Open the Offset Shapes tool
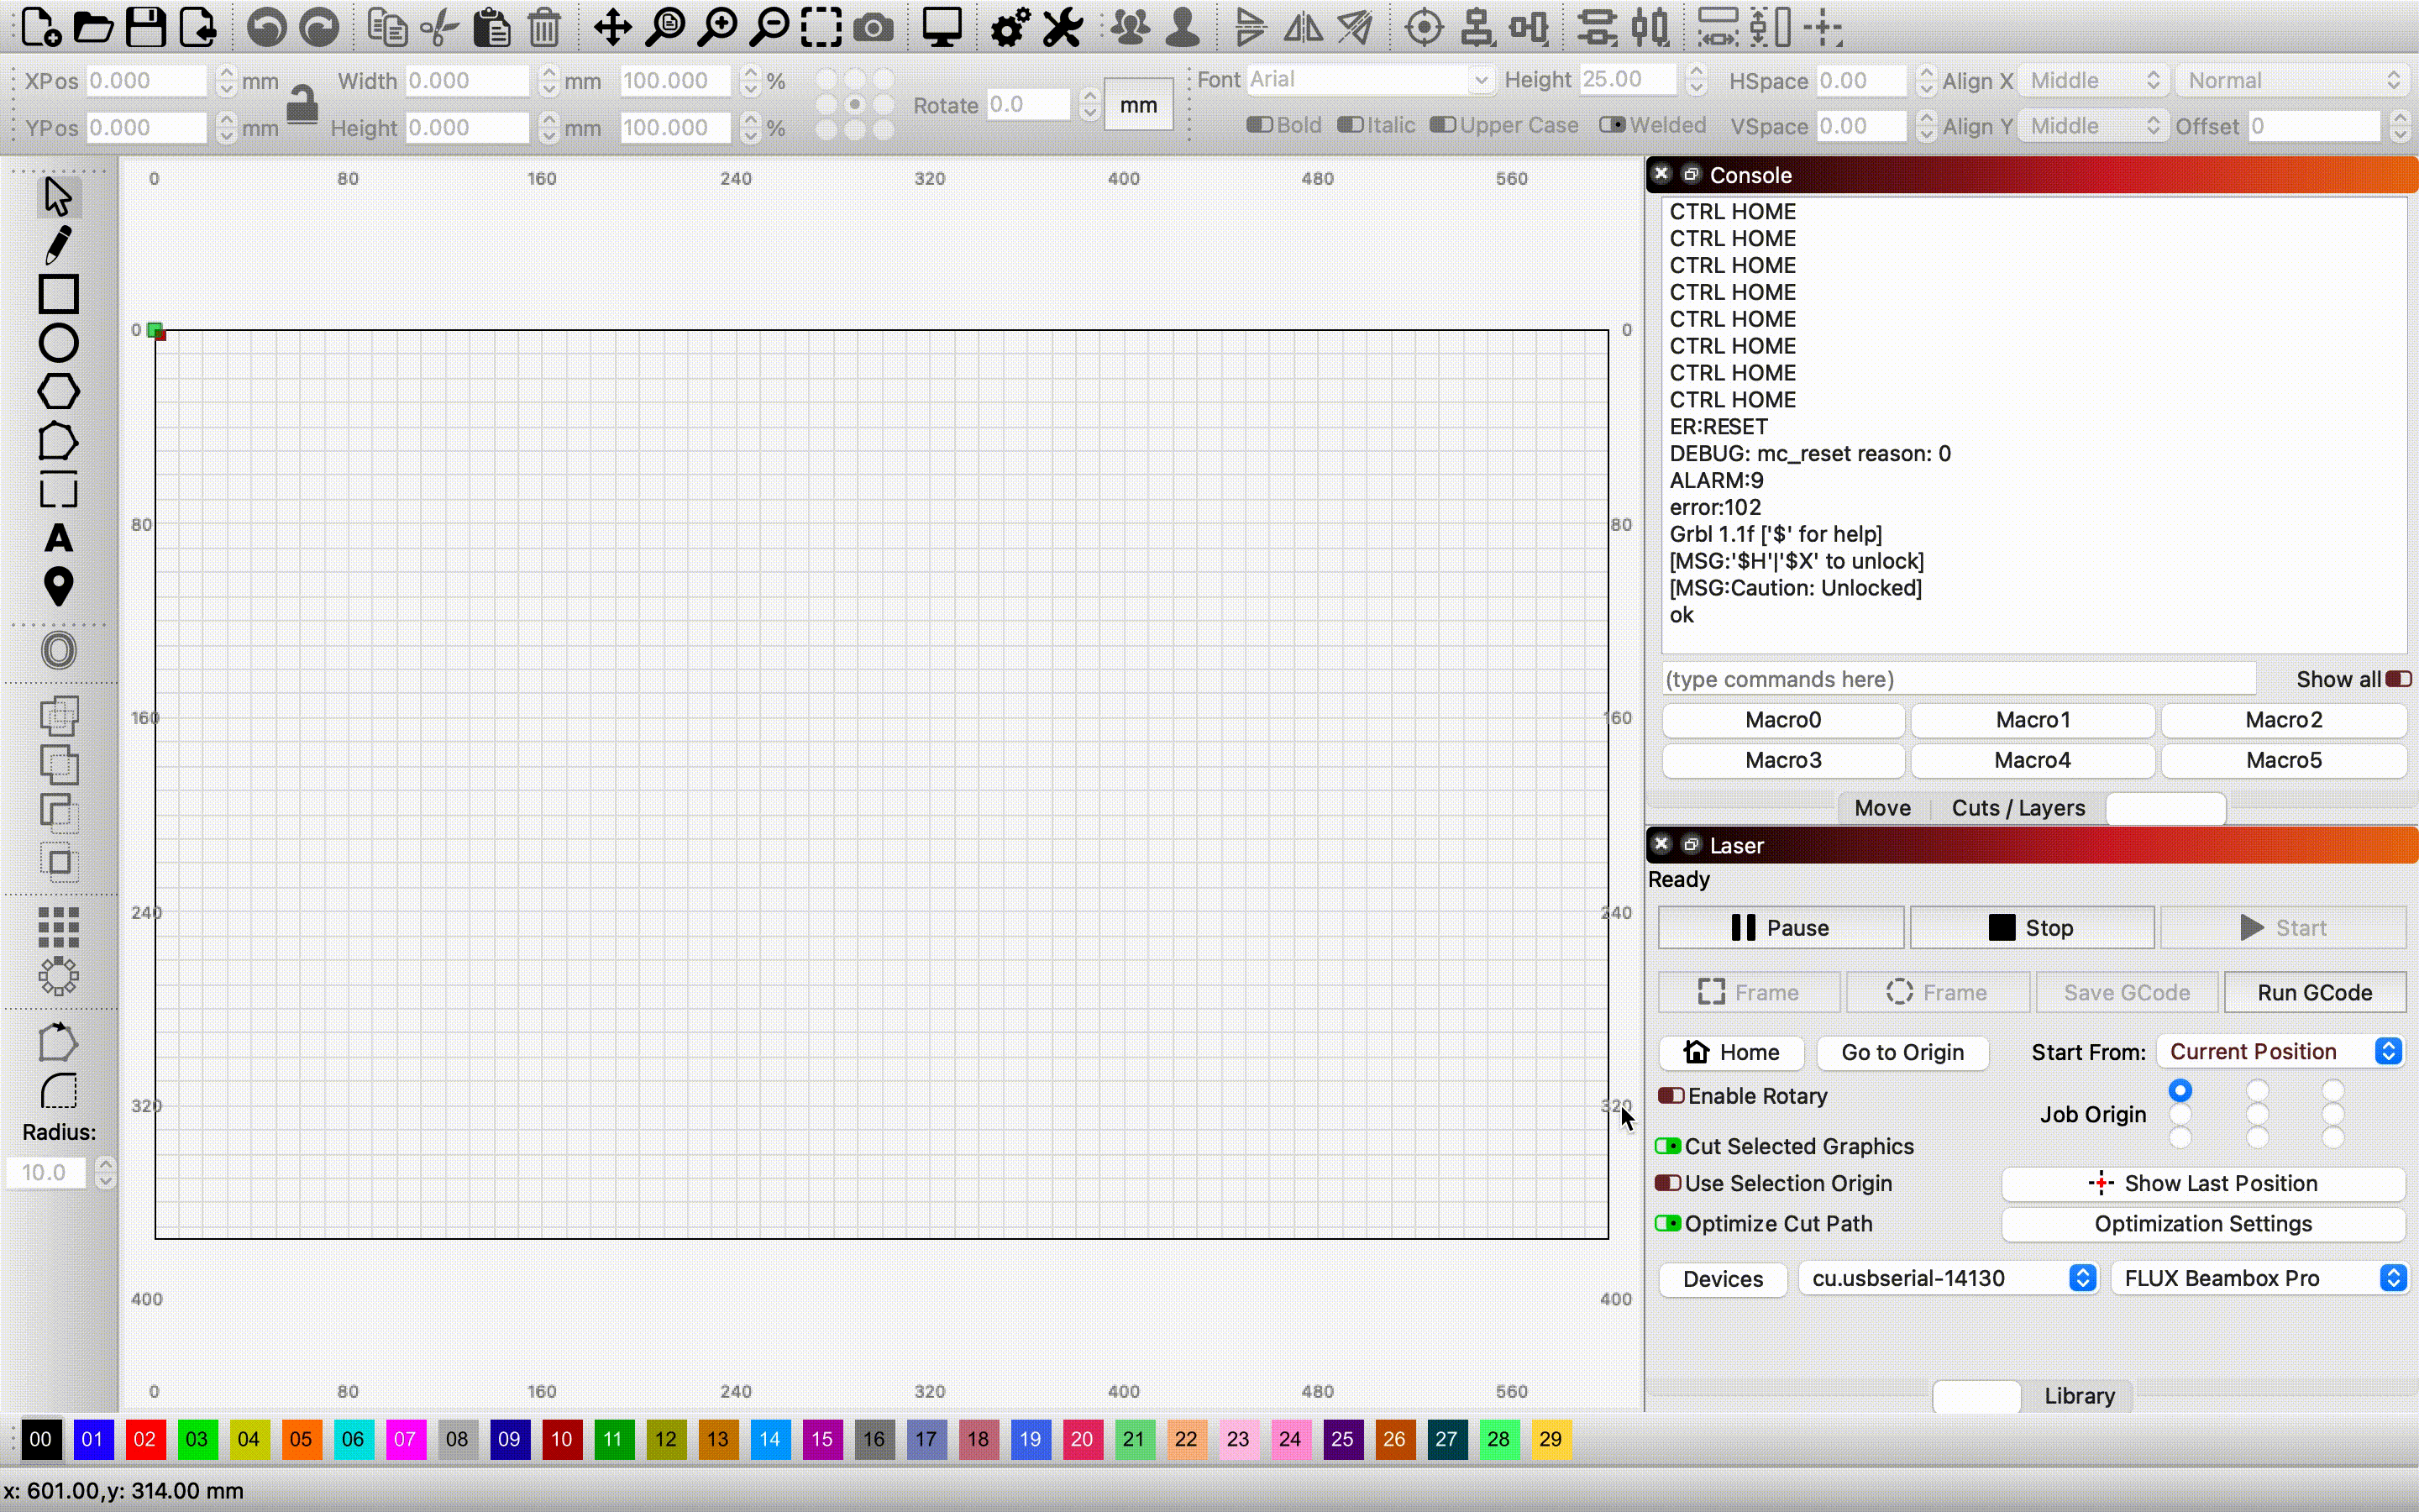 tap(58, 651)
